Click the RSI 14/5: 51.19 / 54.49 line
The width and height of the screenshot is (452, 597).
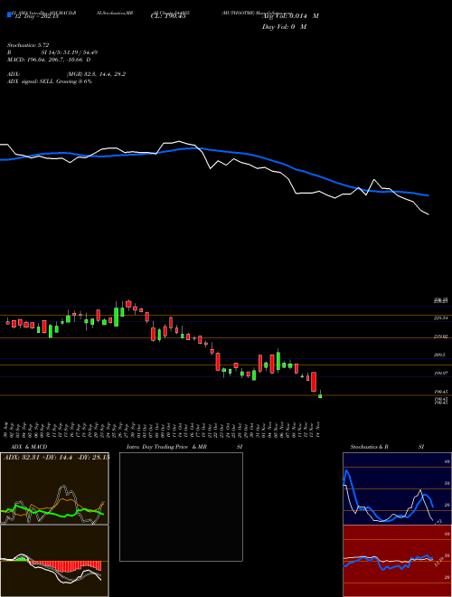coord(52,52)
